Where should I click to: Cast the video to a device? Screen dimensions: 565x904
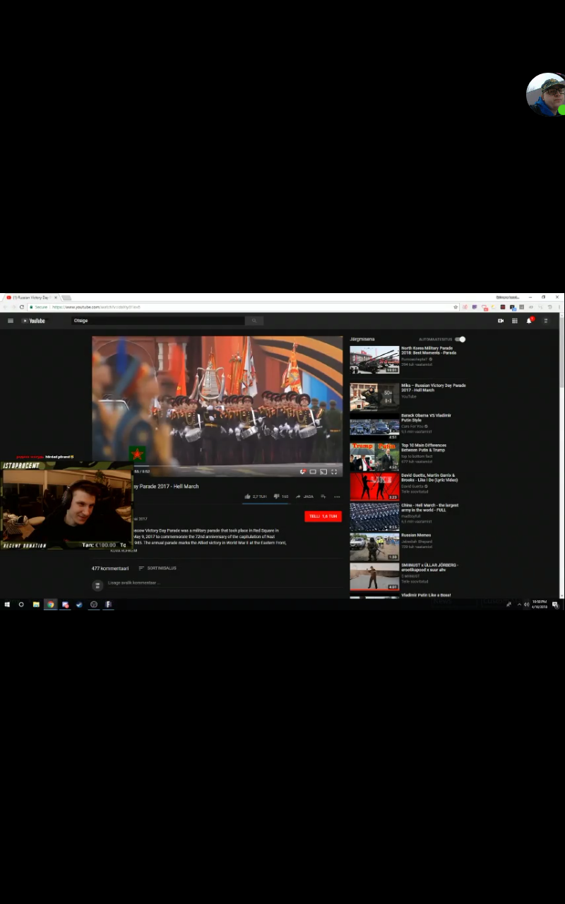(323, 472)
